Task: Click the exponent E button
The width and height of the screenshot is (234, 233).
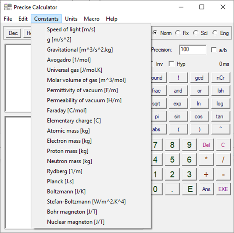Action: pyautogui.click(x=189, y=189)
